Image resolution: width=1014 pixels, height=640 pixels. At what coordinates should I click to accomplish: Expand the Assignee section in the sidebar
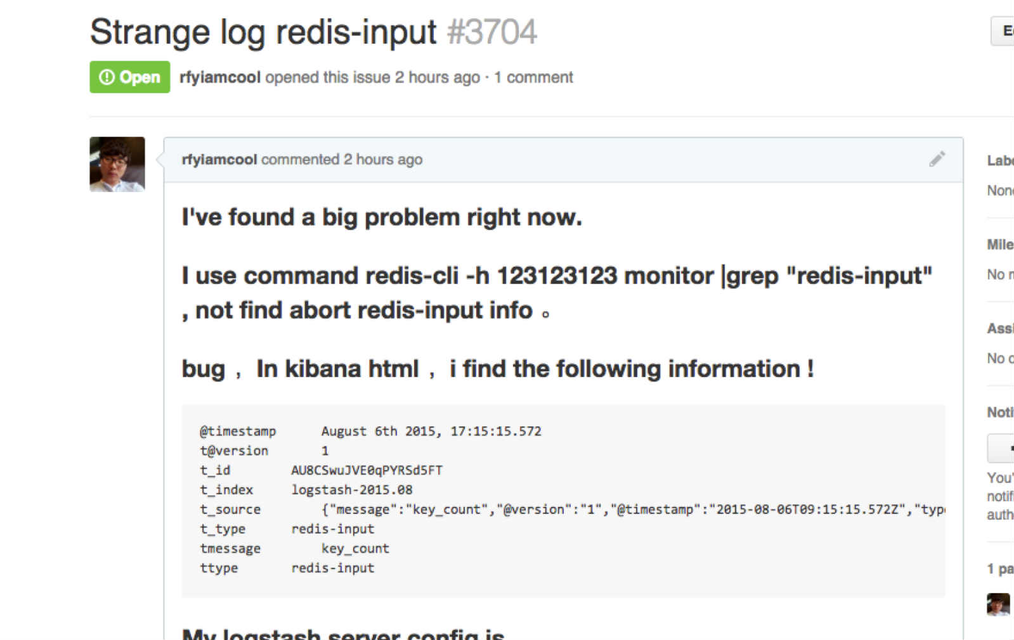point(1000,328)
